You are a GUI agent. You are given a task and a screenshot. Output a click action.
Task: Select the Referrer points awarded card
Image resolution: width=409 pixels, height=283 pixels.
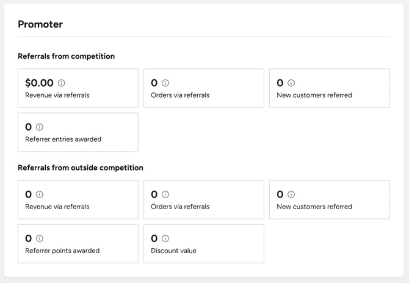coord(78,244)
